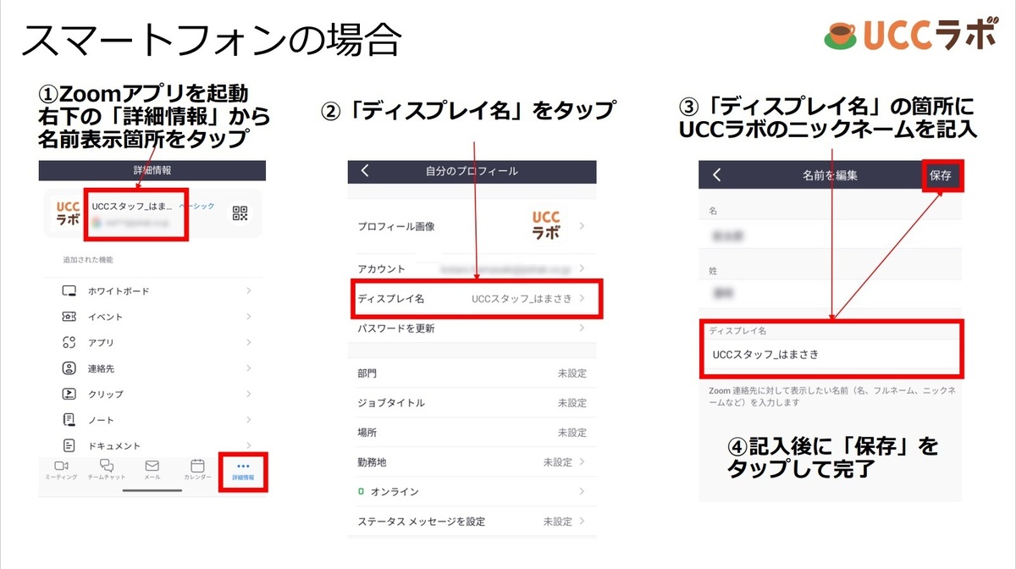Expand the ノート row chevron

[x=248, y=420]
